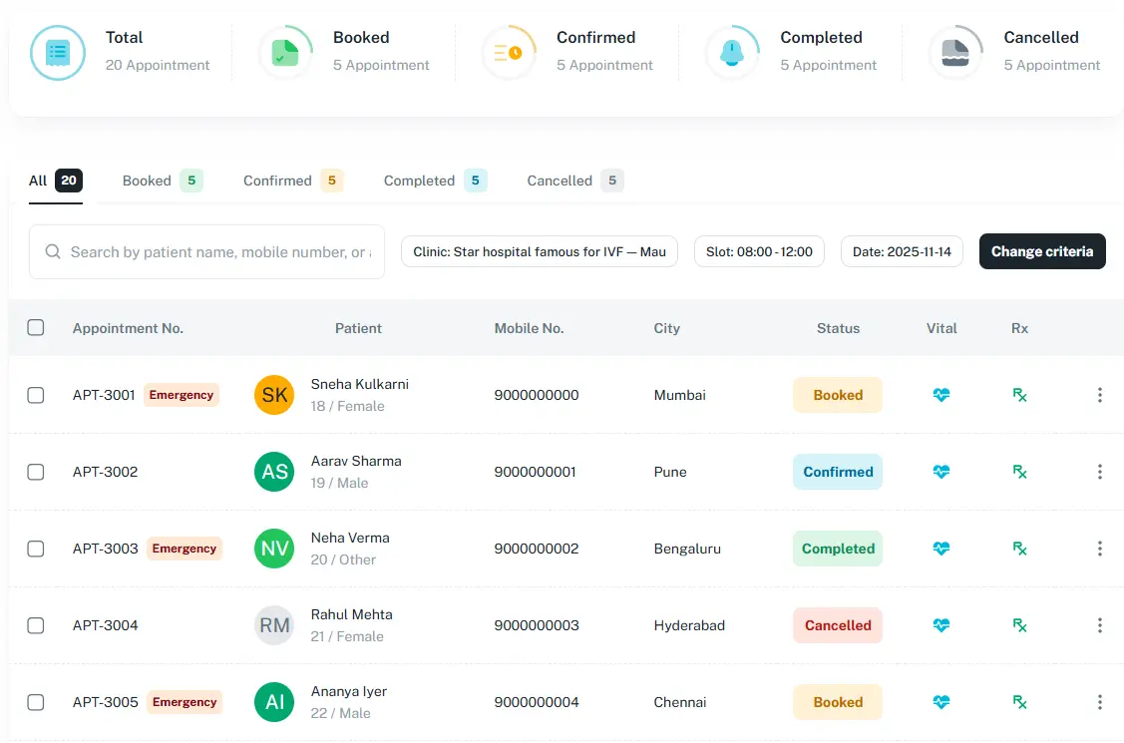Viewport: 1124px width, 743px height.
Task: Open Rx prescription for APT-3004
Action: coord(1019,624)
